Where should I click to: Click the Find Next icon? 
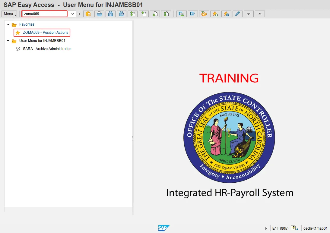122,14
